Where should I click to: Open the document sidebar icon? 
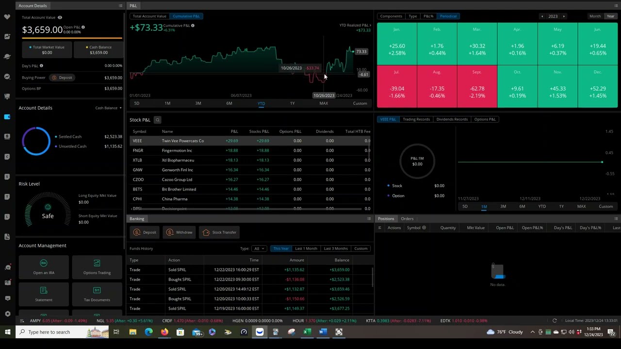click(7, 237)
